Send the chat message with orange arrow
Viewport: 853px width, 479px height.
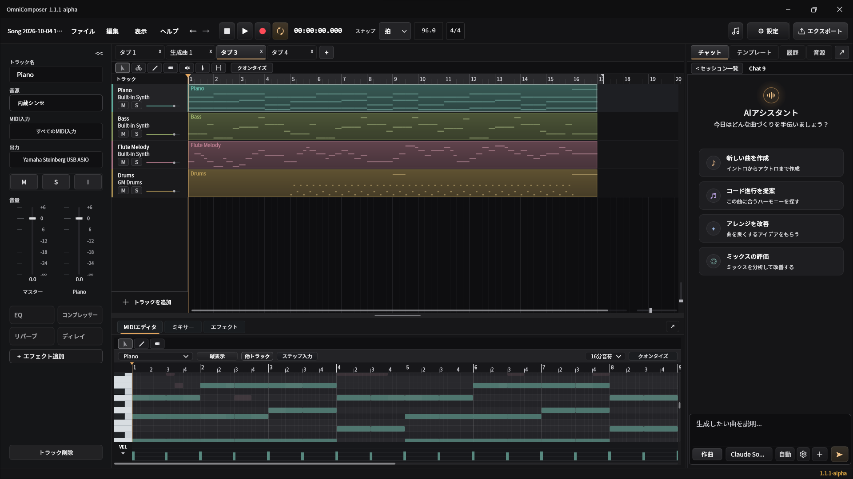point(839,454)
